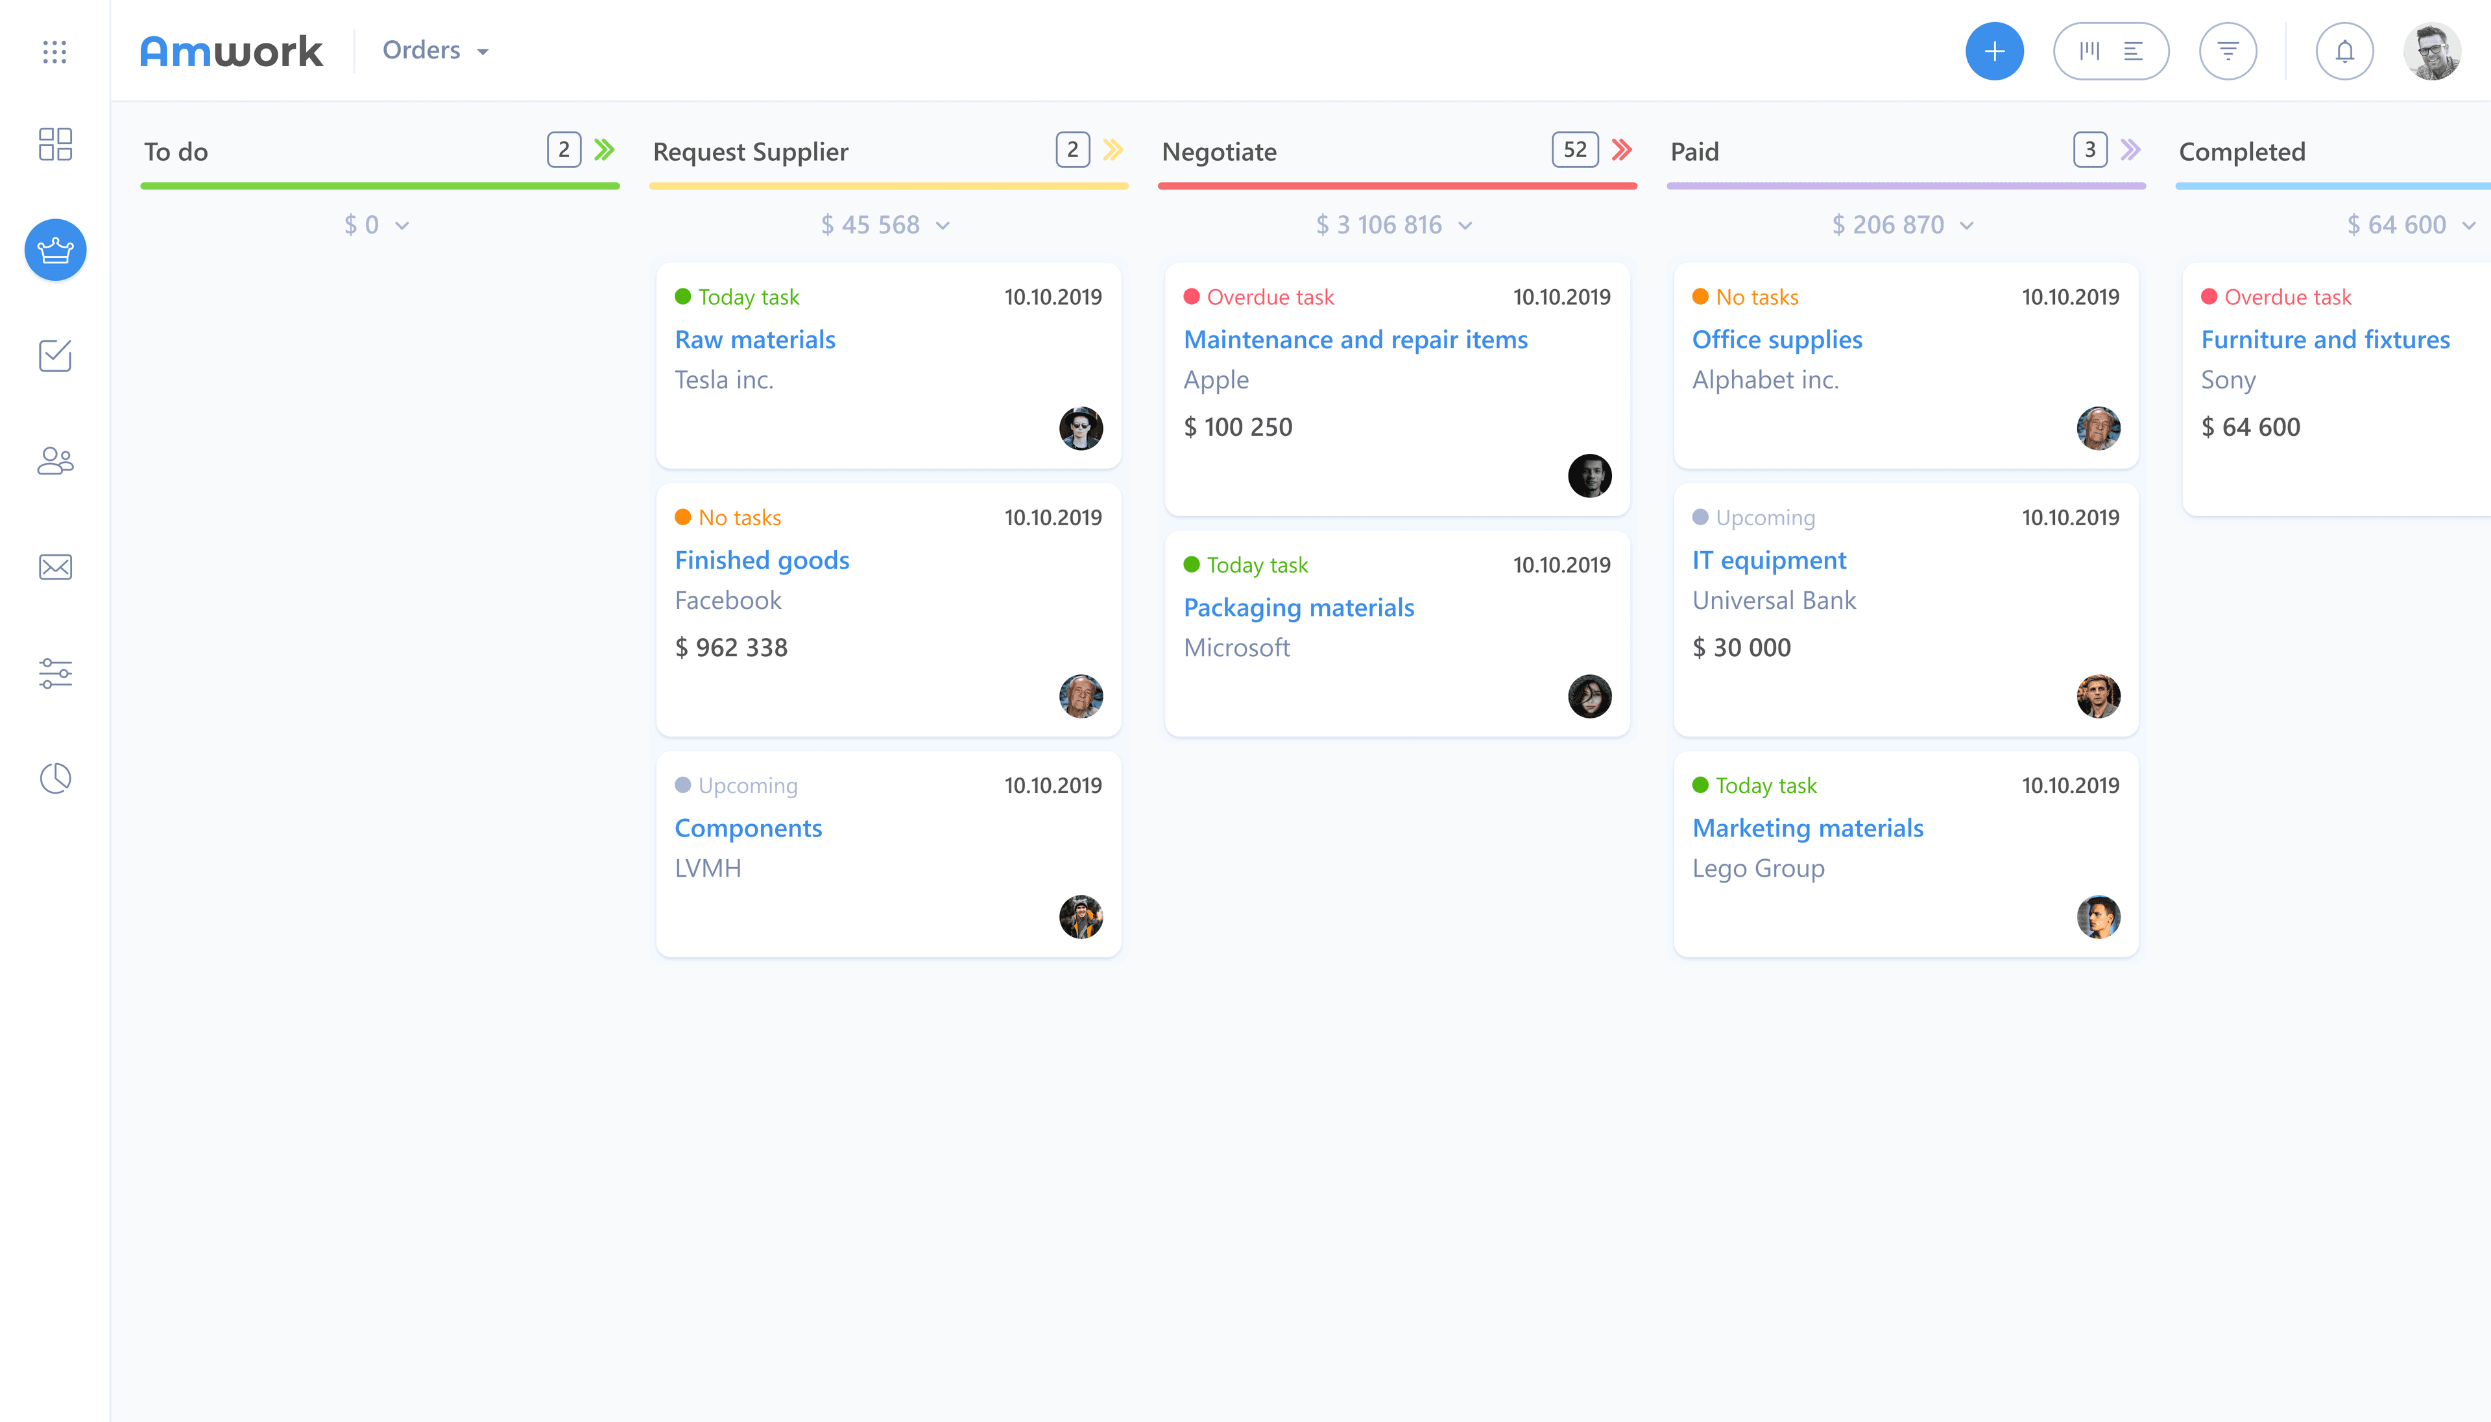Expand the Orders dropdown
Screen dimensions: 2491x1422
[x=436, y=51]
